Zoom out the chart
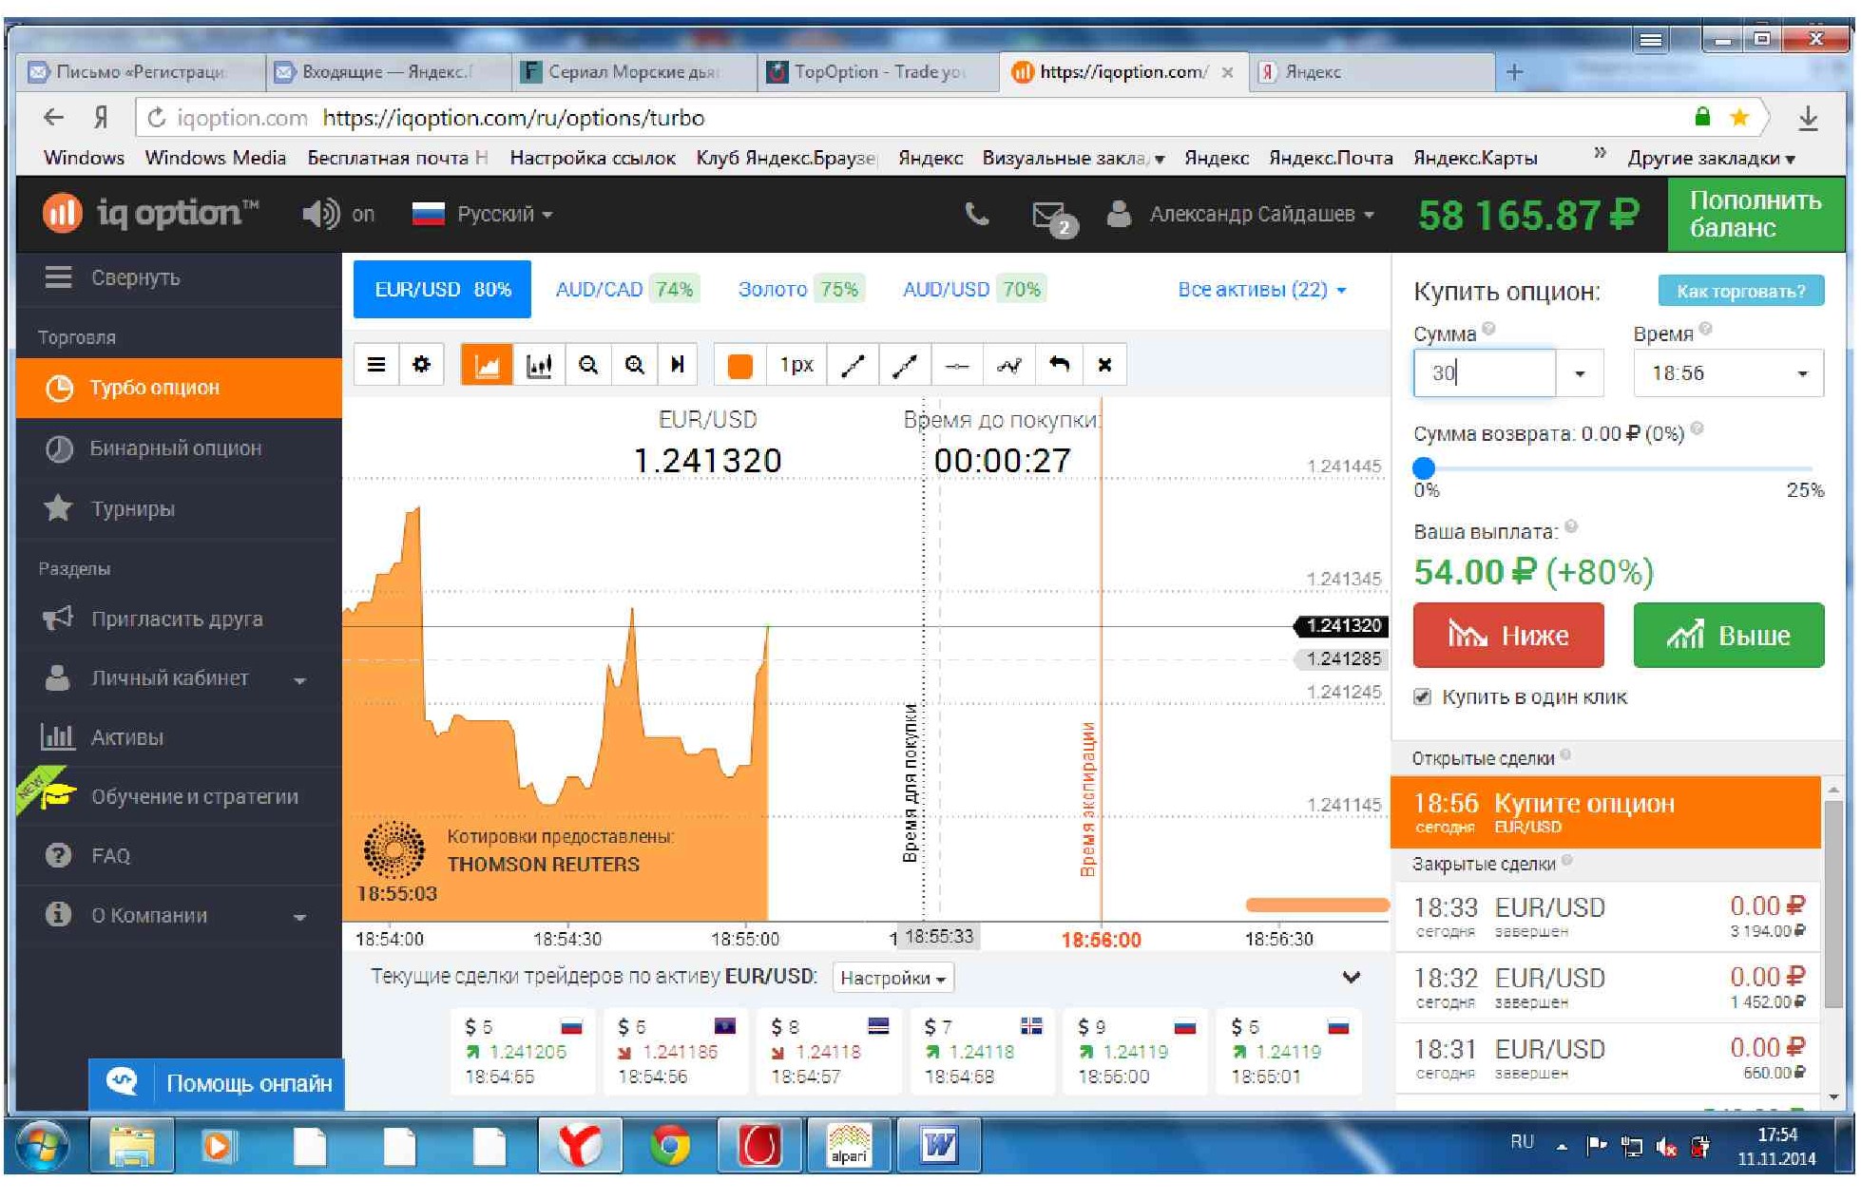The height and width of the screenshot is (1201, 1861). pos(587,365)
